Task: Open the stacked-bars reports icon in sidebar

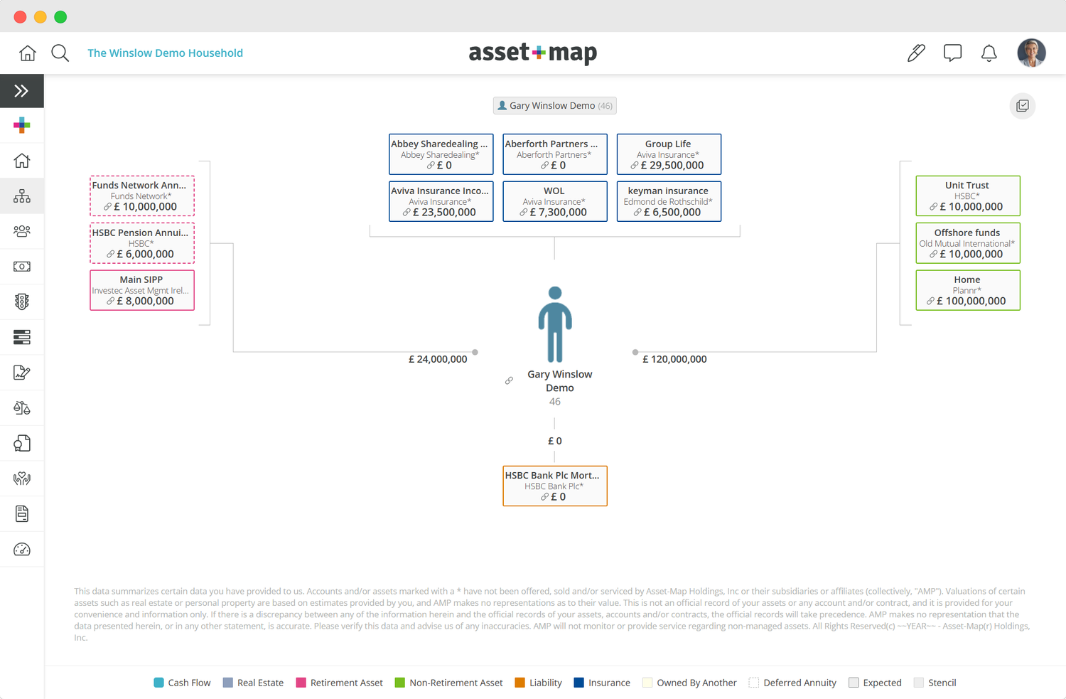Action: tap(22, 336)
